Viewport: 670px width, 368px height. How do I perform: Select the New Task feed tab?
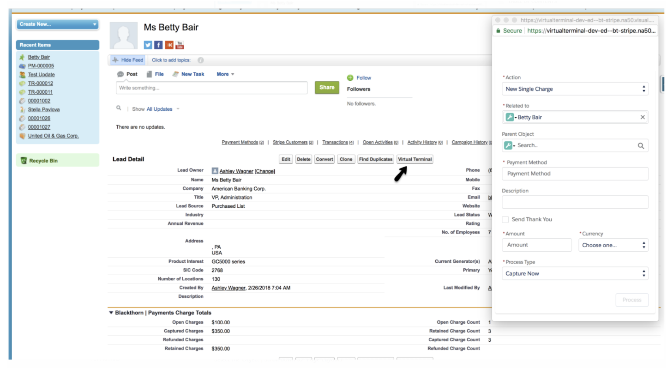[x=188, y=74]
